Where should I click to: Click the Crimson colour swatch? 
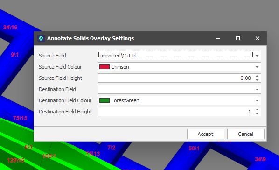pos(104,67)
